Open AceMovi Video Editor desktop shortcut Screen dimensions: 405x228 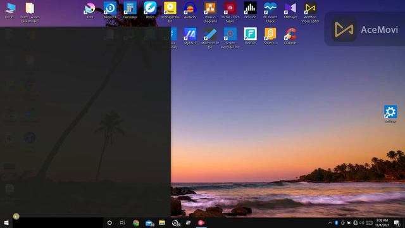point(310,12)
